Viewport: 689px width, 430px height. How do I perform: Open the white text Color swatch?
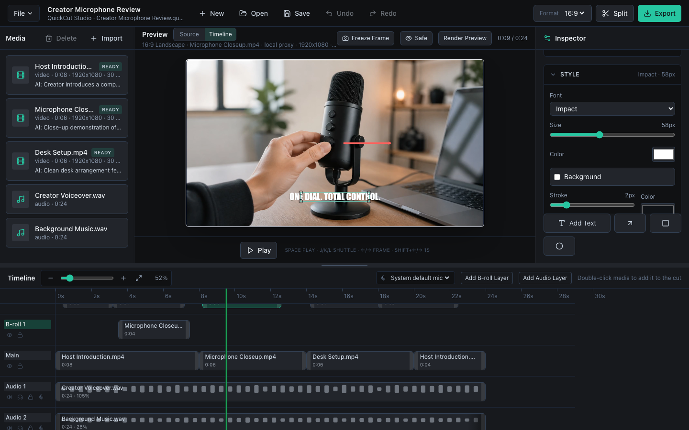[x=664, y=154]
